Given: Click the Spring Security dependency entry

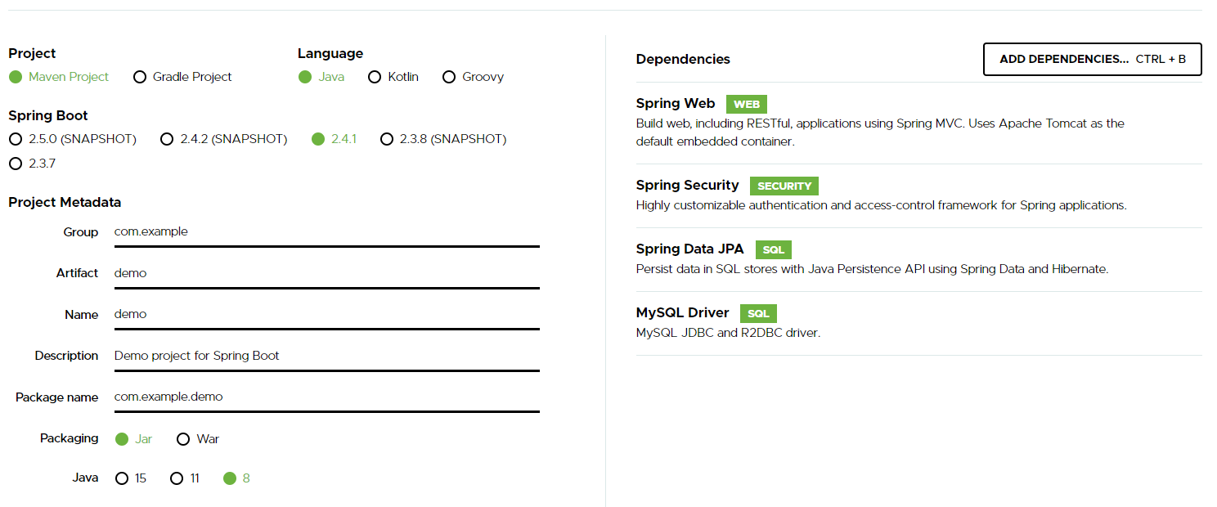Looking at the screenshot, I should (x=687, y=186).
